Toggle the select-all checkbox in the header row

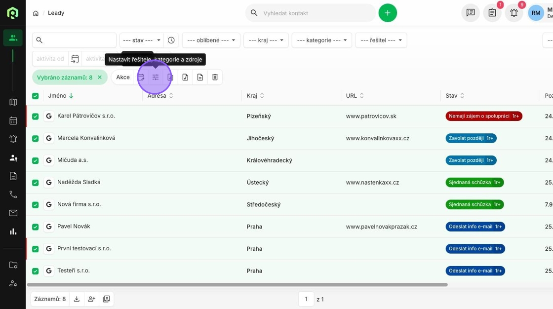point(35,96)
